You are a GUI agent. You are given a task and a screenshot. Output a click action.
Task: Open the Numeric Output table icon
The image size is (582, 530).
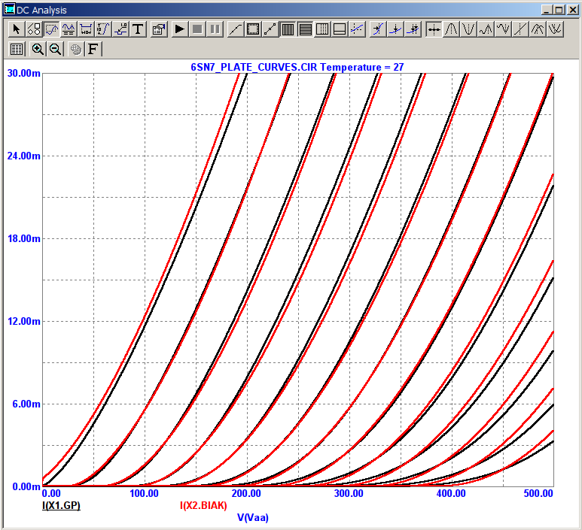[x=17, y=49]
